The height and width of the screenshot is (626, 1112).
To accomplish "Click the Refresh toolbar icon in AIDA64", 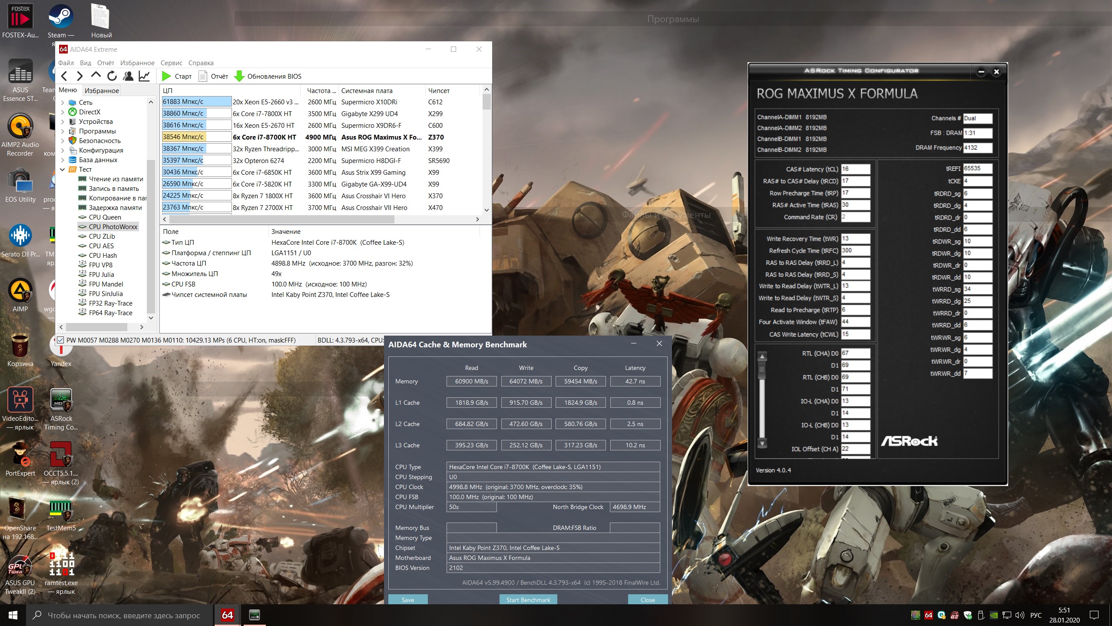I will [x=112, y=76].
